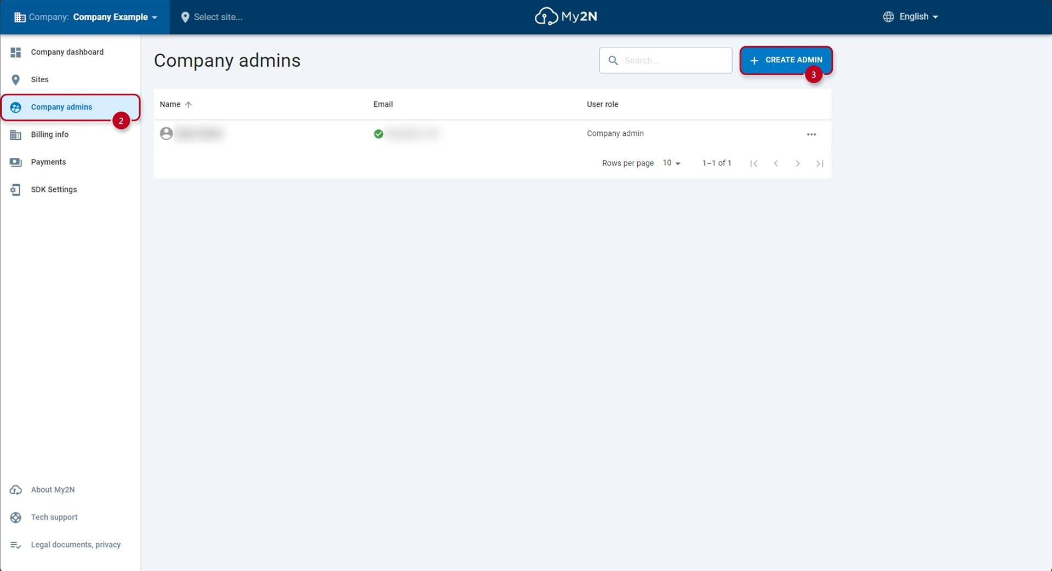This screenshot has width=1052, height=571.
Task: Click the Company admins page heading
Action: tap(227, 61)
